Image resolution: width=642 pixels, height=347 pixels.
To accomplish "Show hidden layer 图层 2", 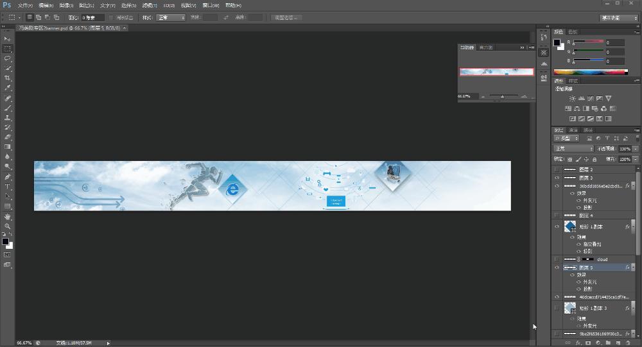I will (557, 169).
